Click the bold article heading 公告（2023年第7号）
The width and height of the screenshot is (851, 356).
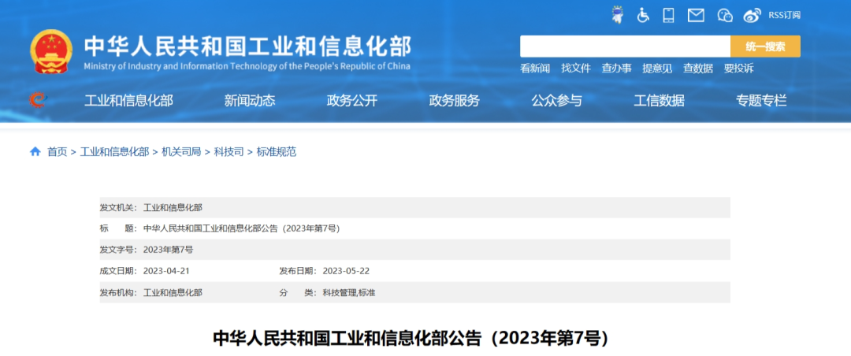411,339
